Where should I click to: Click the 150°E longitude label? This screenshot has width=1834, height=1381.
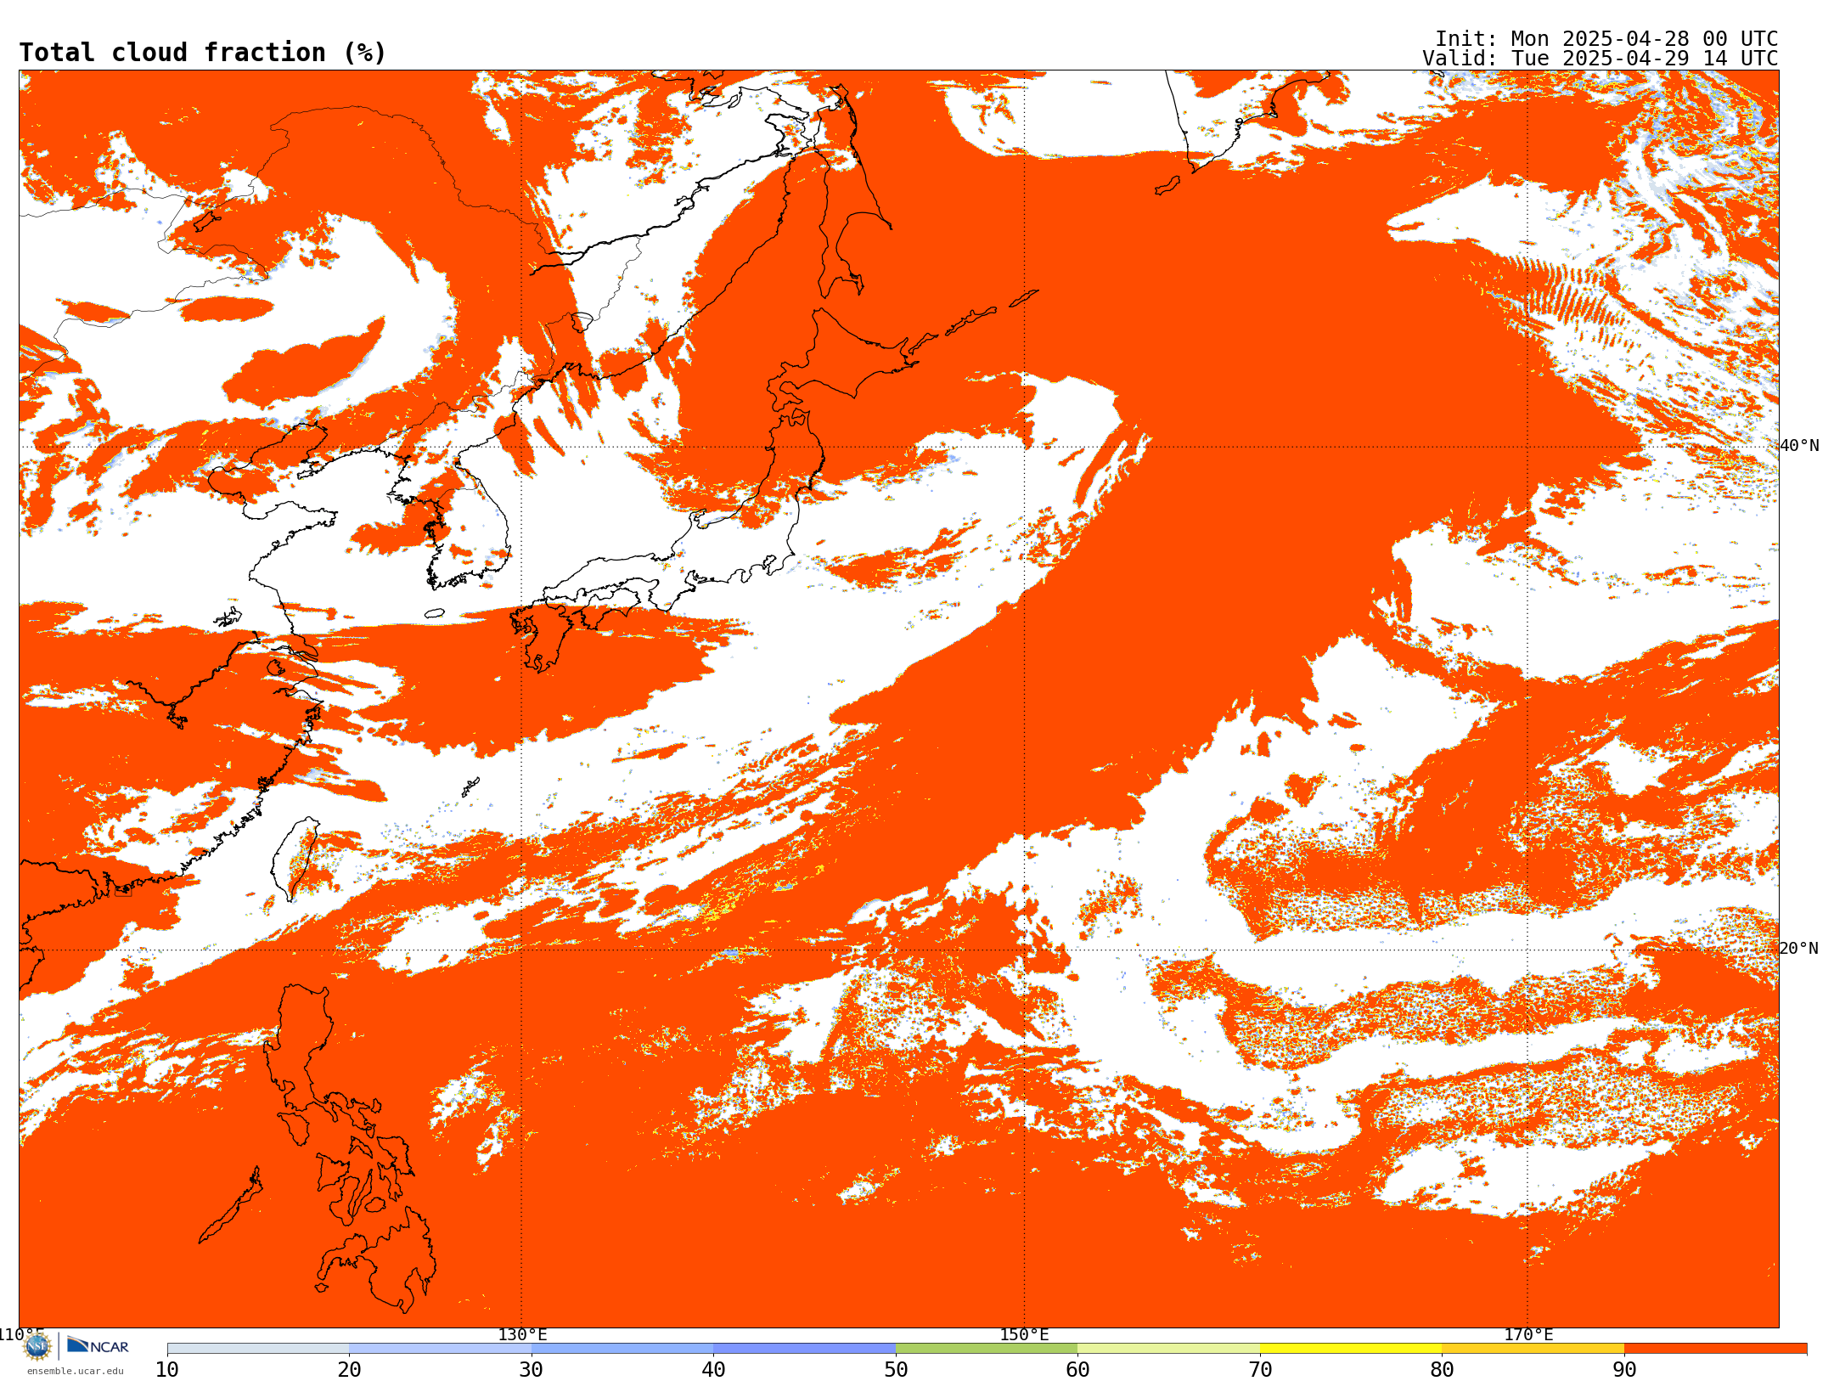tap(1024, 1335)
